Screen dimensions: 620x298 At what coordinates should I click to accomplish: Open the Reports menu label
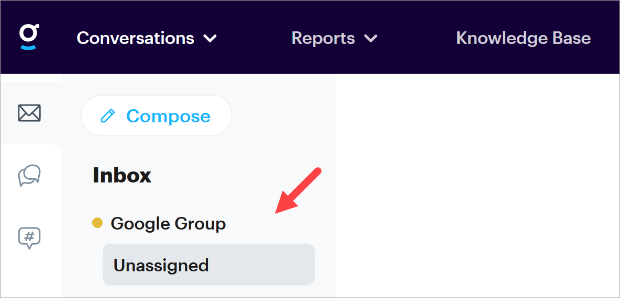click(323, 38)
